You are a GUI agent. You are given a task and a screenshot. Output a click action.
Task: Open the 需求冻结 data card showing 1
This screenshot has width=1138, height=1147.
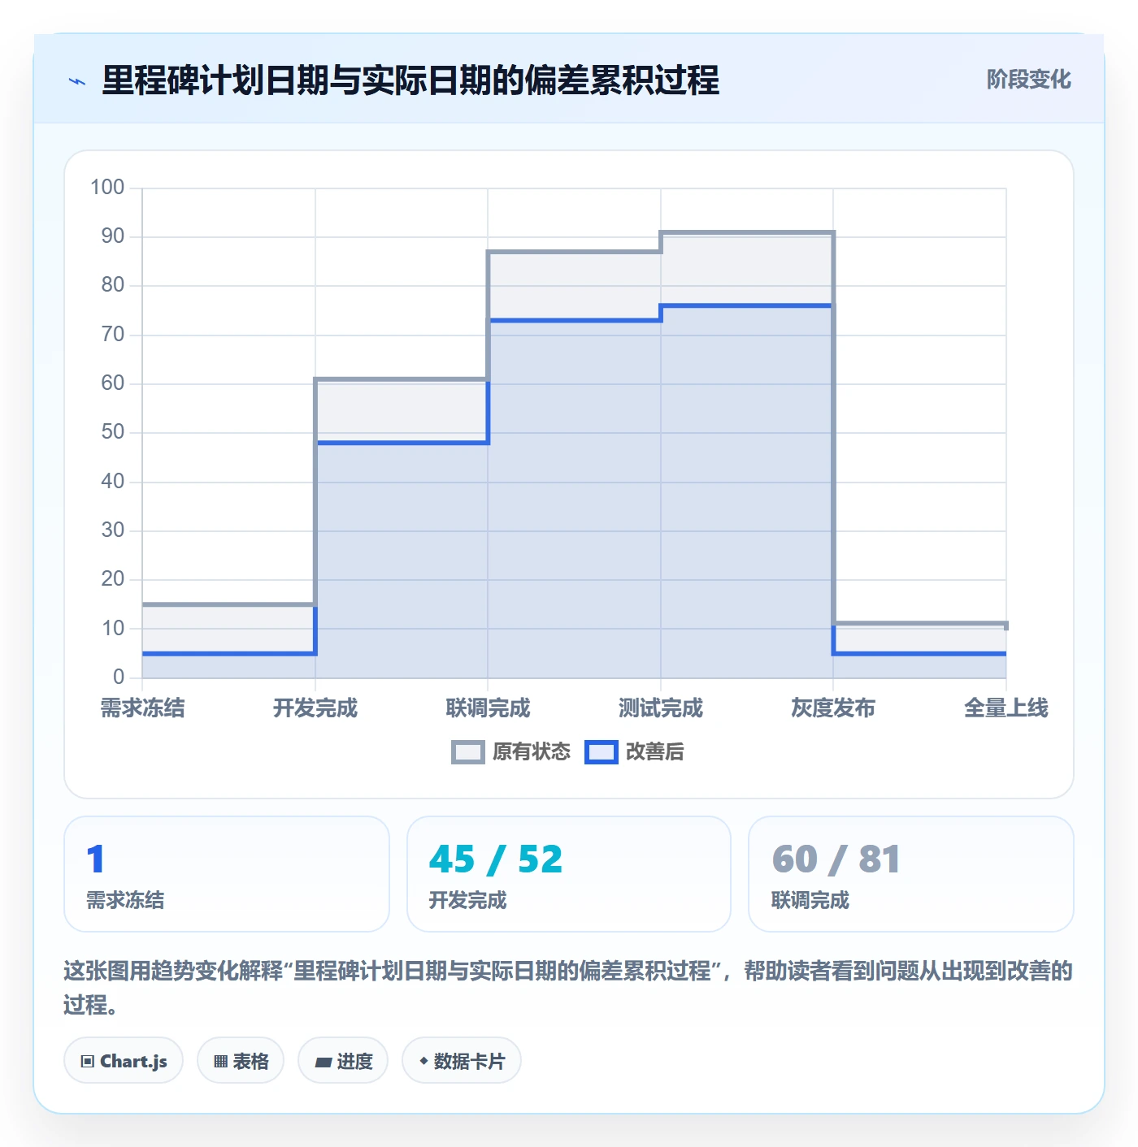(x=227, y=874)
